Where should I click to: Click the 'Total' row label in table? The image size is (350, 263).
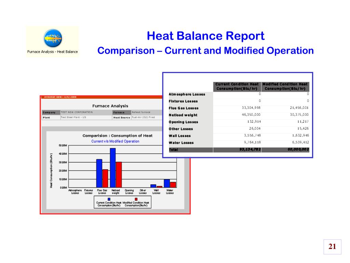pyautogui.click(x=173, y=150)
